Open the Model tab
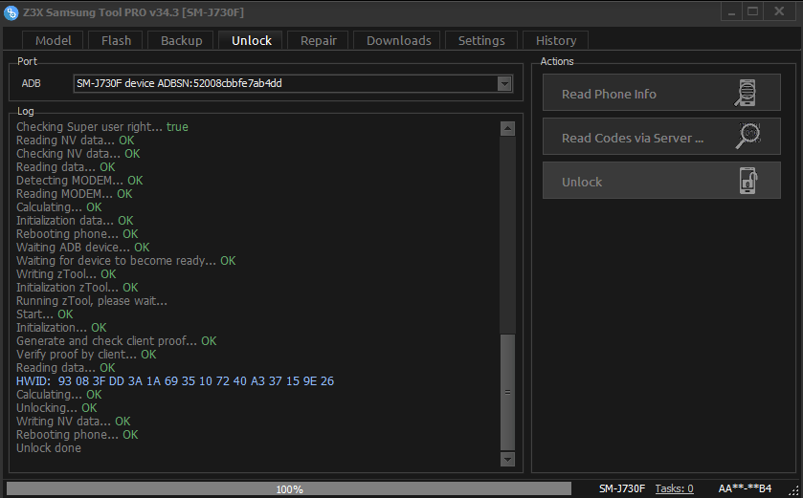The height and width of the screenshot is (498, 803). coord(54,40)
